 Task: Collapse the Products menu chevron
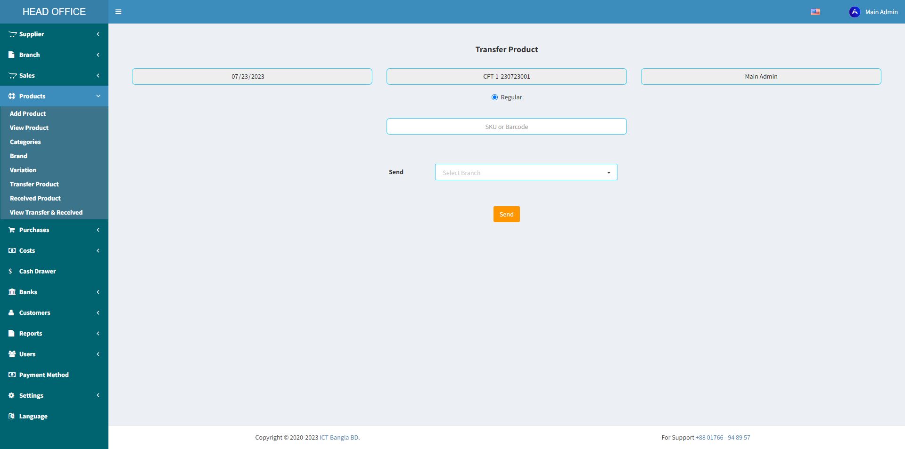(98, 96)
